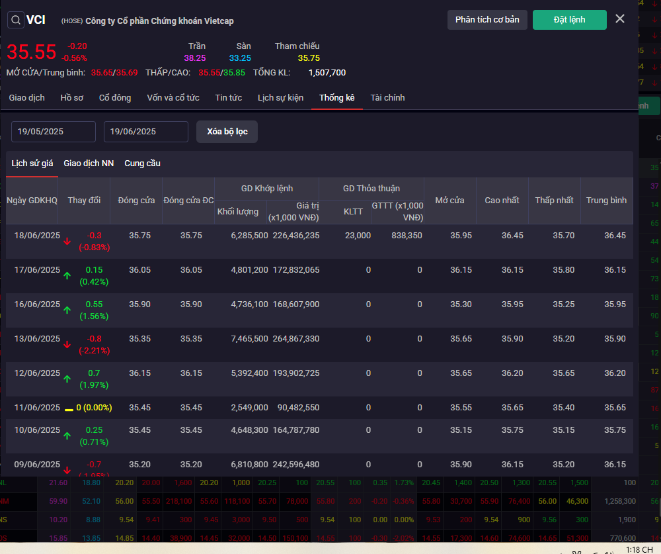Switch to the Giao dịch tab
The image size is (661, 554).
(x=26, y=97)
